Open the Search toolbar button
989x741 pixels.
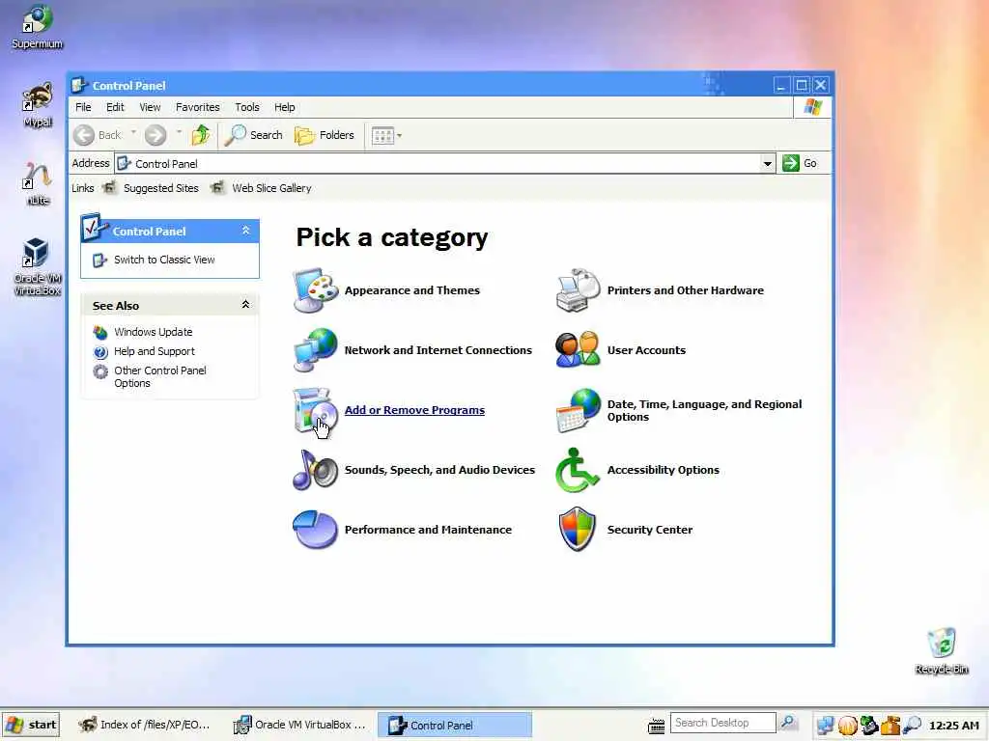(254, 135)
